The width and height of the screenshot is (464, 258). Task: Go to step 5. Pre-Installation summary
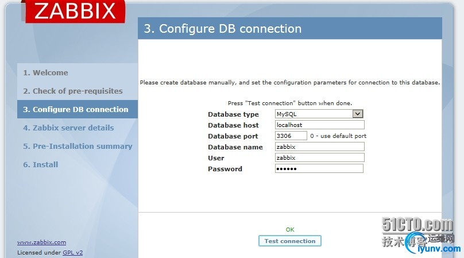[78, 147]
